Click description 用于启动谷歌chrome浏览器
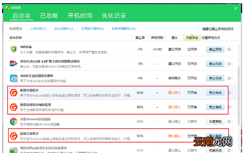The width and height of the screenshot is (247, 153). click(x=40, y=124)
